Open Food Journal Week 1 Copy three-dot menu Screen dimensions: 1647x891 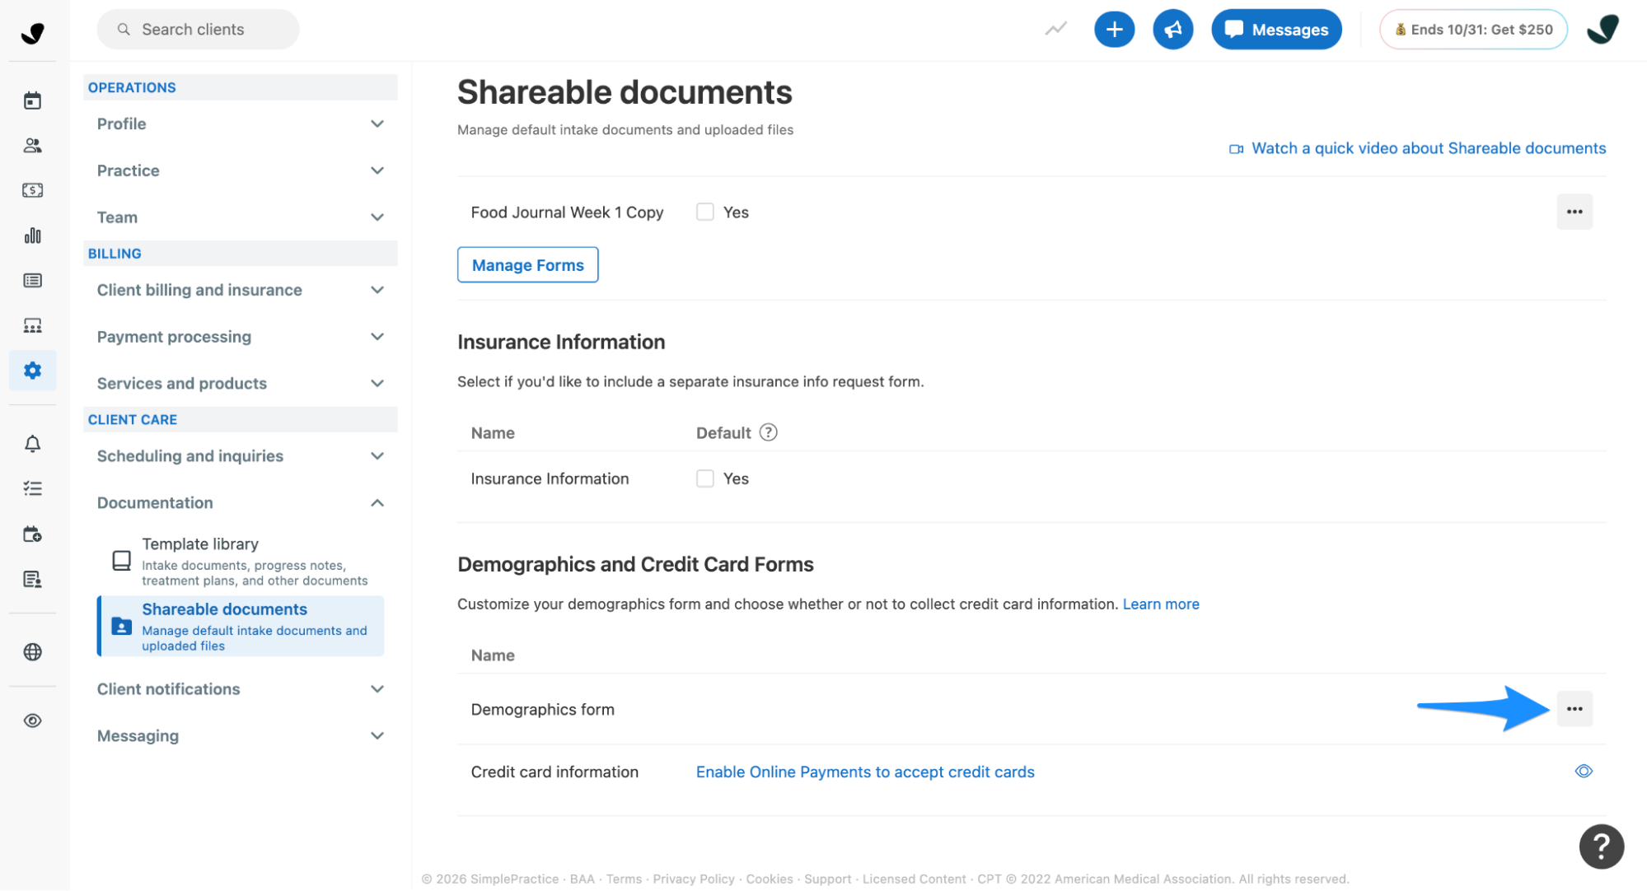[1574, 212]
